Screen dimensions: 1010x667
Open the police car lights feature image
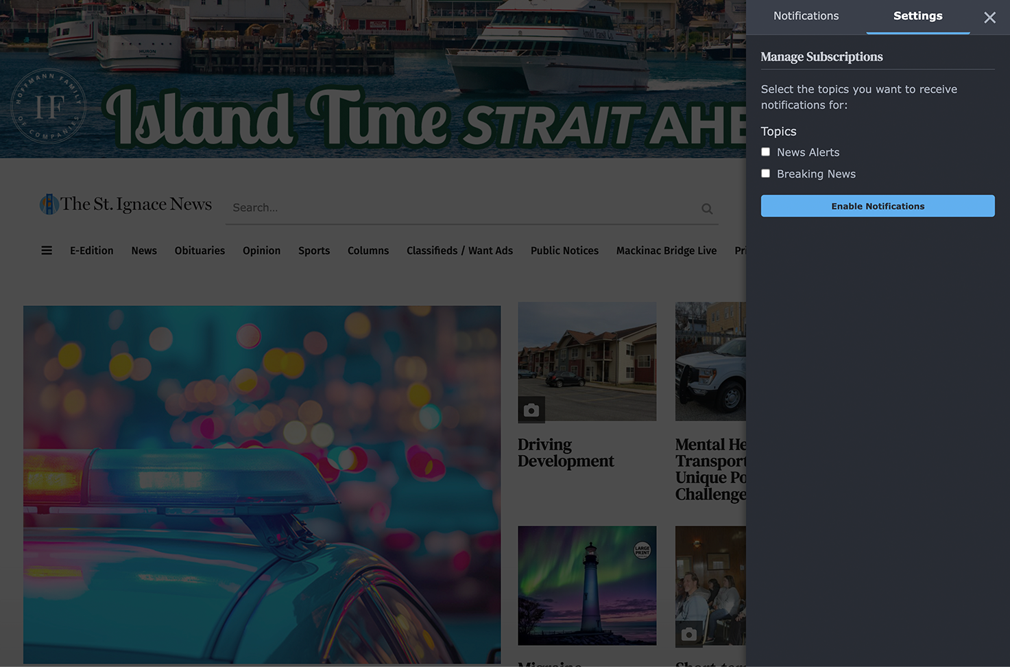pyautogui.click(x=262, y=484)
